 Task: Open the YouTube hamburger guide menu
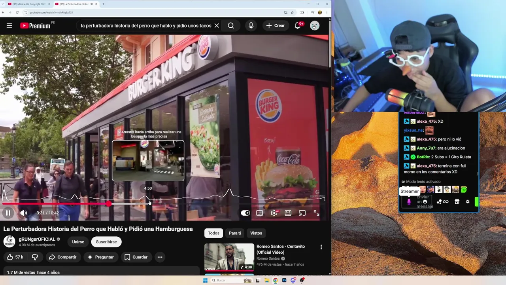pyautogui.click(x=9, y=26)
